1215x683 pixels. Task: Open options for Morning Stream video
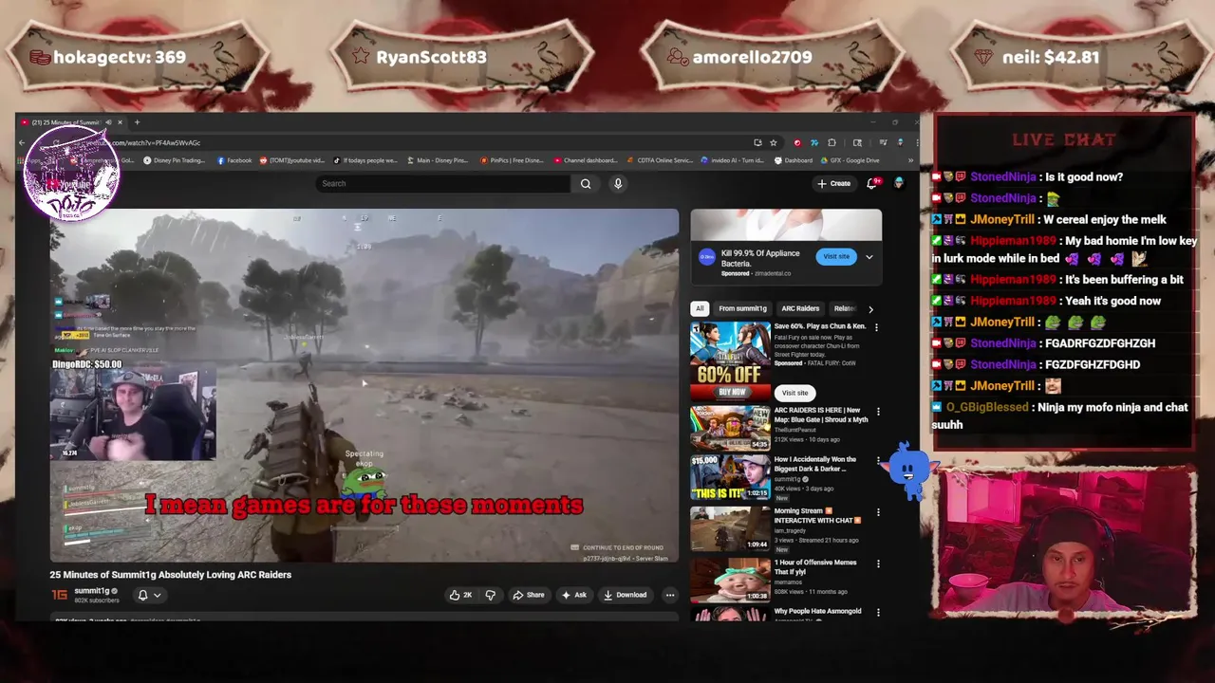coord(878,512)
